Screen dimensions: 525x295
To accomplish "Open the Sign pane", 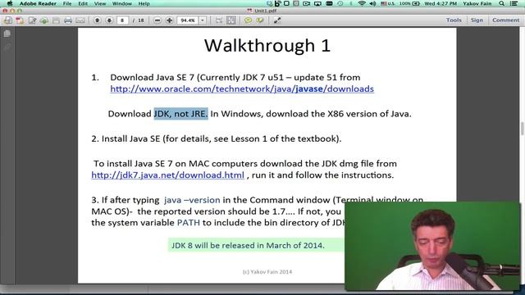I will tap(477, 20).
